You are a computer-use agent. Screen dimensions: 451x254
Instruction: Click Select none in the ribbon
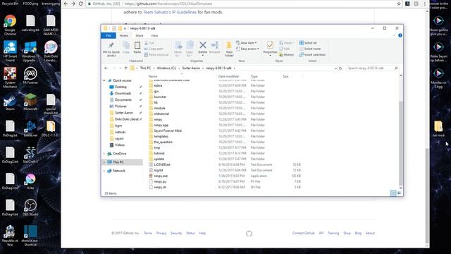(x=310, y=49)
